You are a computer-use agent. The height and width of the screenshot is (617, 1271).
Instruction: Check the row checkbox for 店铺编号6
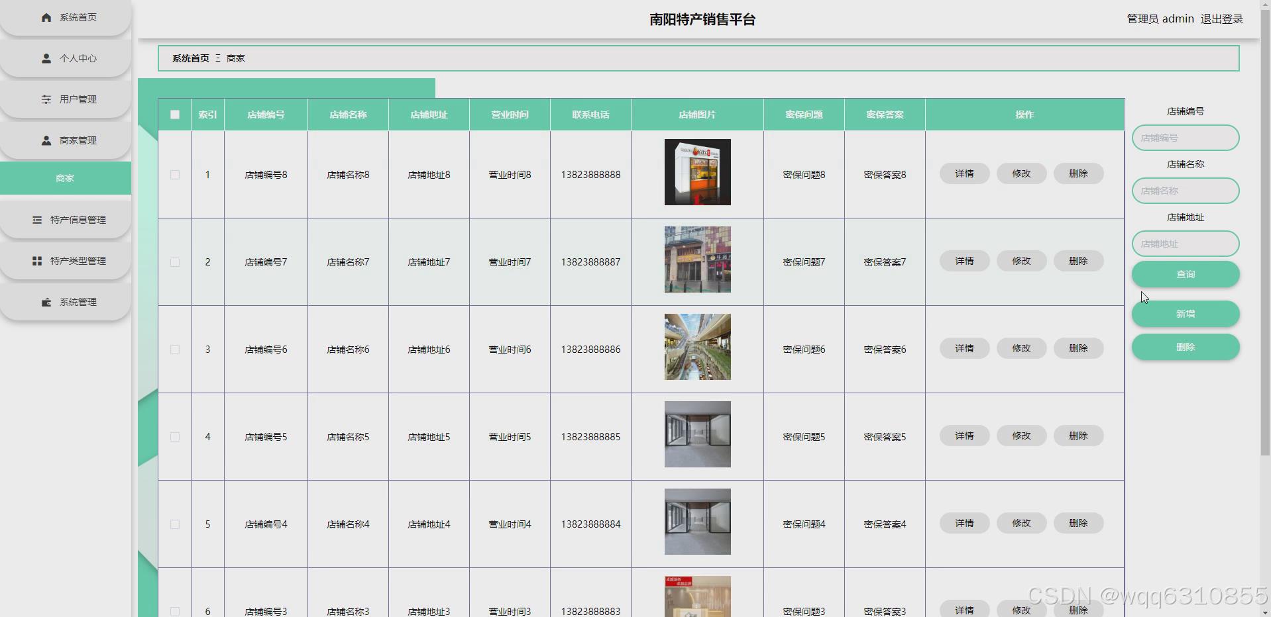click(x=175, y=350)
